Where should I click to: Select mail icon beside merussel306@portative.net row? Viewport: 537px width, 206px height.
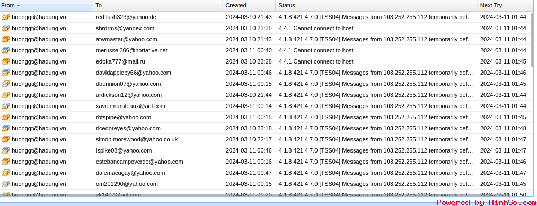pos(5,50)
